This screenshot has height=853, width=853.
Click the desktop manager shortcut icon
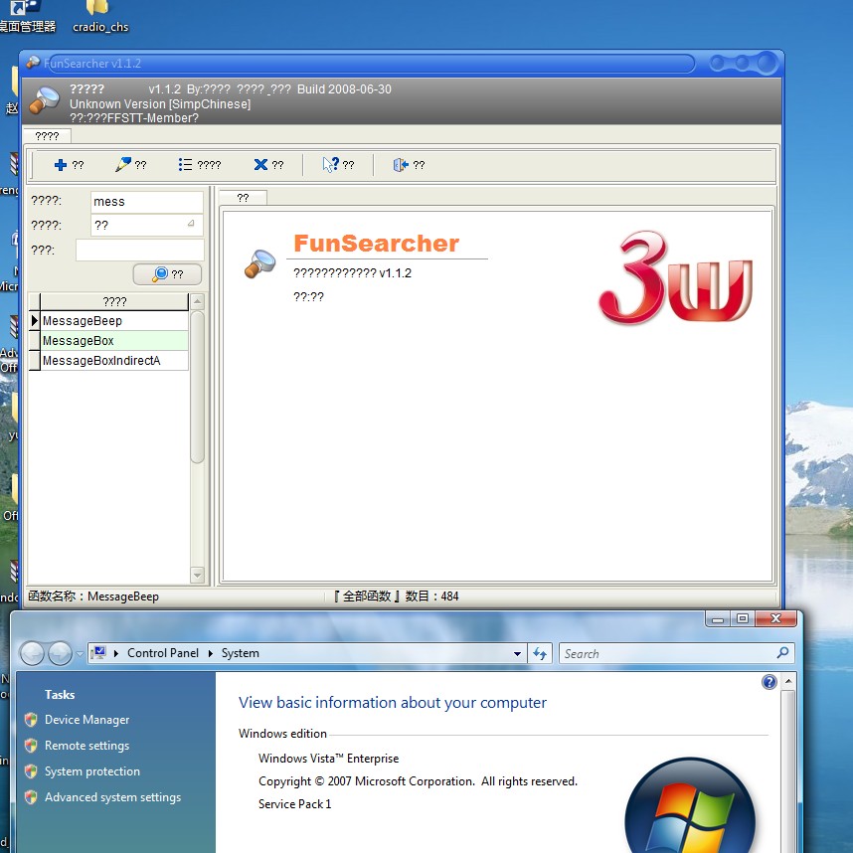coord(26,17)
